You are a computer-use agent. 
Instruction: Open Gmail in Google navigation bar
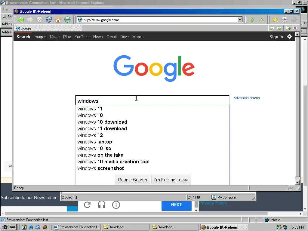click(x=112, y=37)
